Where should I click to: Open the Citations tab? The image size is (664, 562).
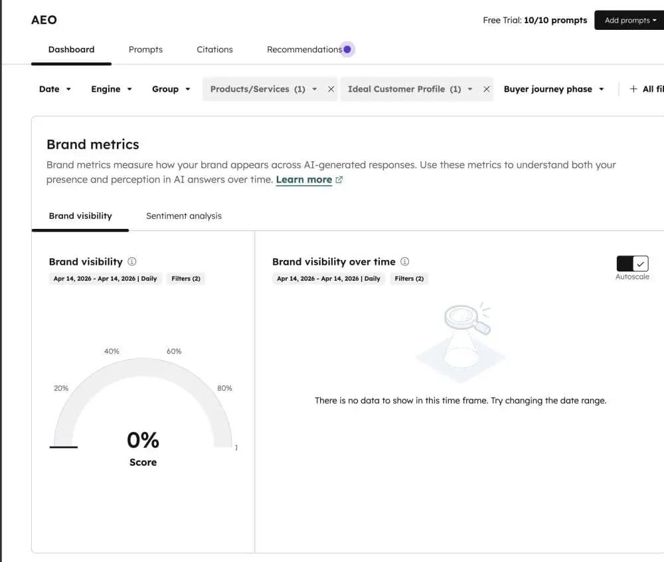pyautogui.click(x=214, y=49)
